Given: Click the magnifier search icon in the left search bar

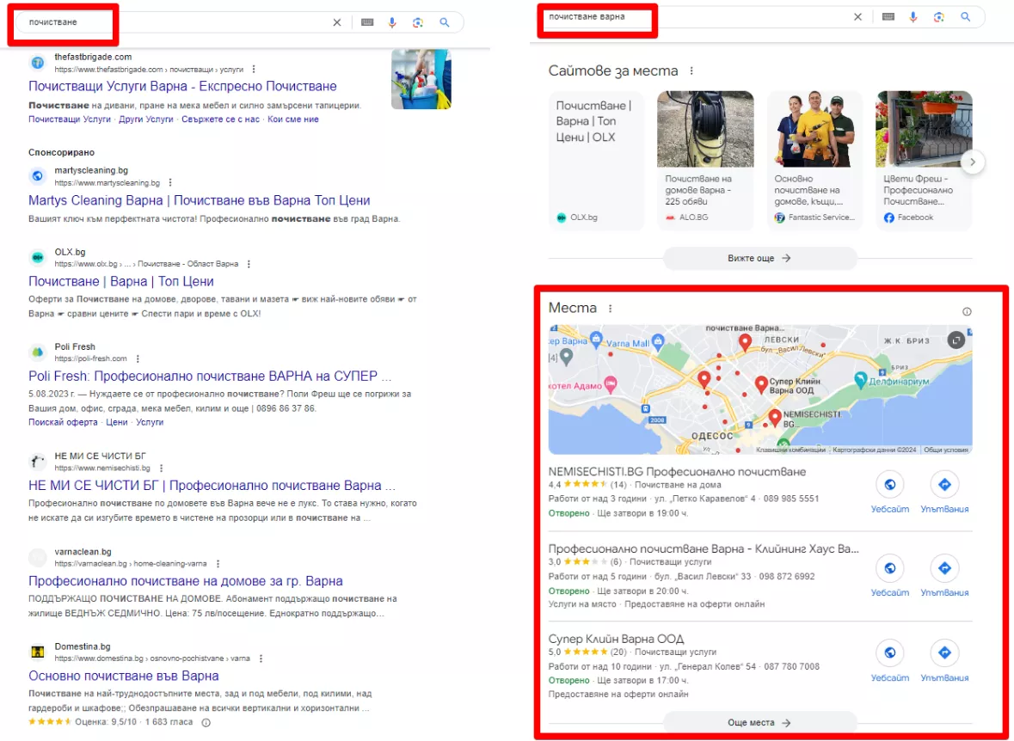Looking at the screenshot, I should [445, 22].
